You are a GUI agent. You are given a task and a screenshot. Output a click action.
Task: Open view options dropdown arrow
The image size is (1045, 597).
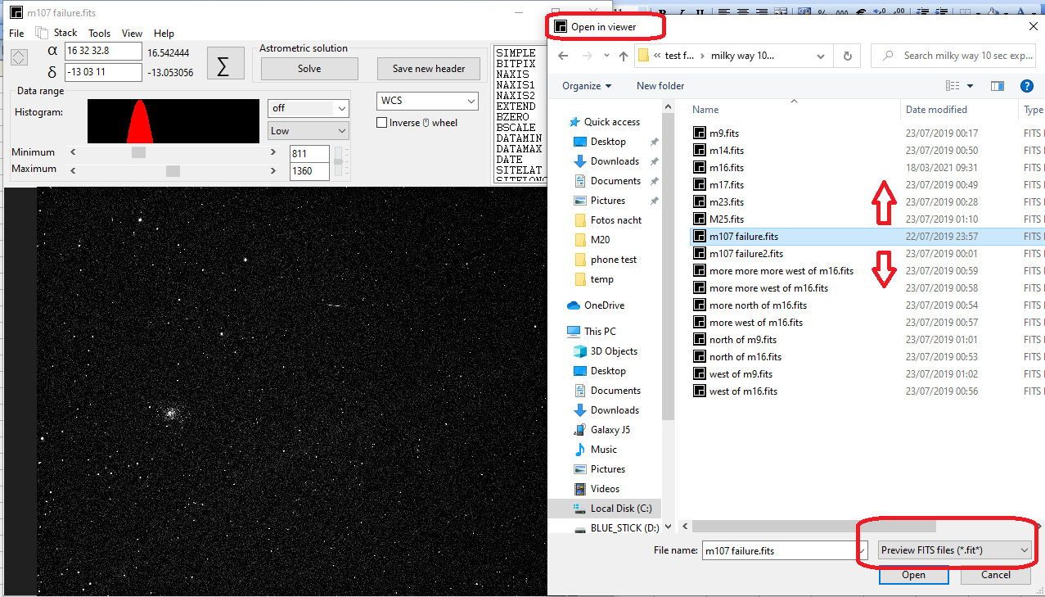(x=971, y=85)
